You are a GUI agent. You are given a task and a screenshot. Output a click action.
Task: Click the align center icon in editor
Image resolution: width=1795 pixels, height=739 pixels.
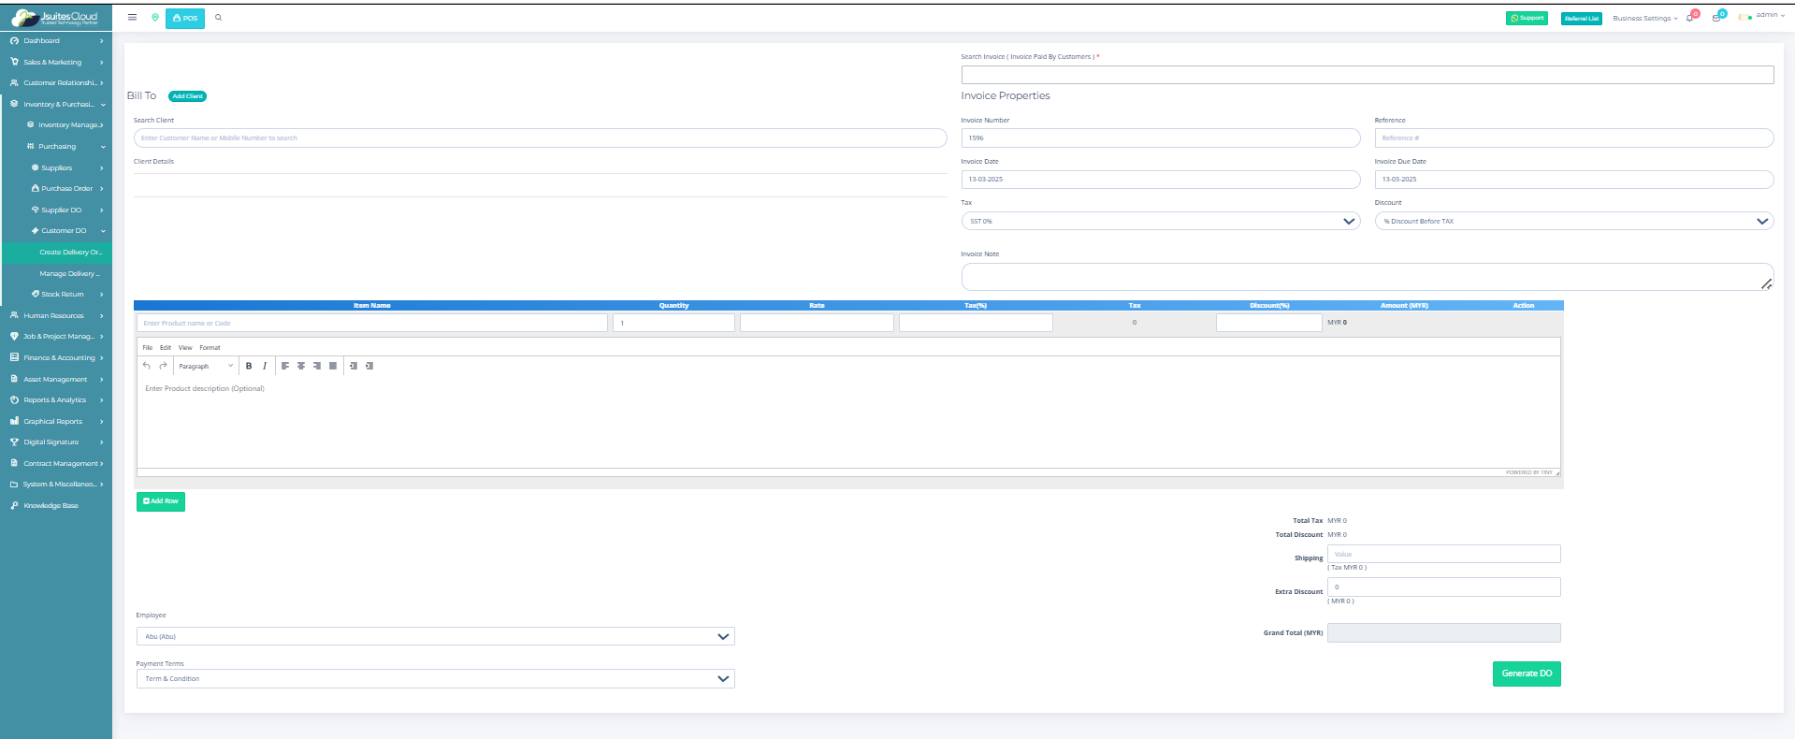point(301,366)
